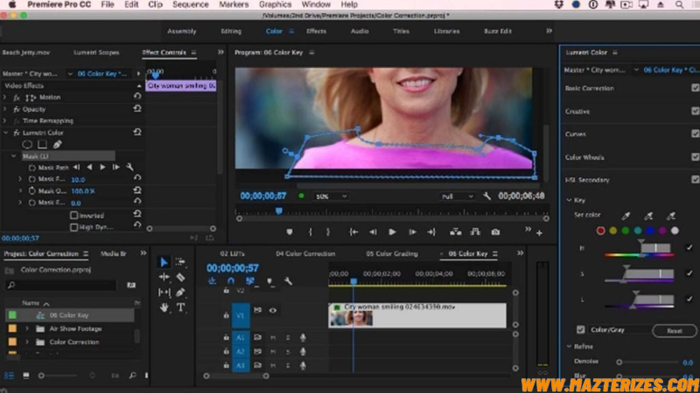Collapse Lumetri Color effect

pyautogui.click(x=5, y=133)
